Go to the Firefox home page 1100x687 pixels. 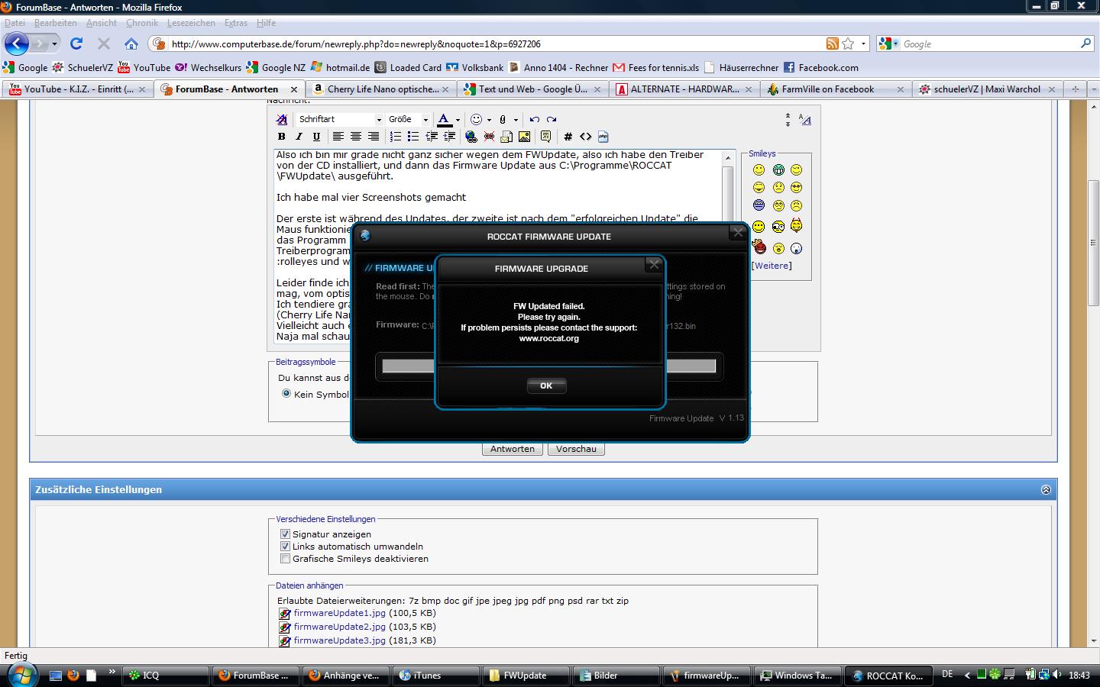(131, 44)
